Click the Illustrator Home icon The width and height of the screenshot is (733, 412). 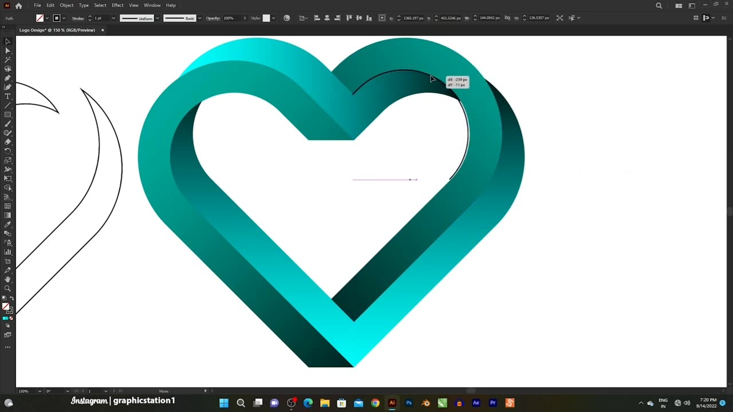pyautogui.click(x=18, y=6)
